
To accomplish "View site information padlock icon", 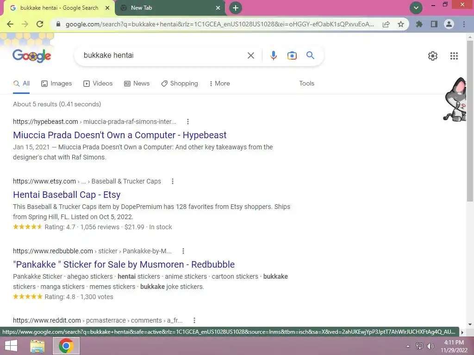I will tap(58, 24).
